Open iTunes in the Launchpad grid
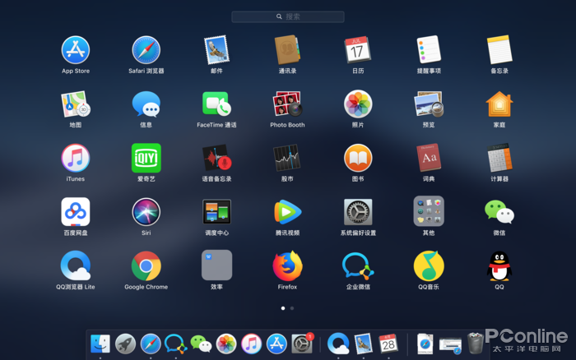Image resolution: width=576 pixels, height=360 pixels. click(76, 158)
